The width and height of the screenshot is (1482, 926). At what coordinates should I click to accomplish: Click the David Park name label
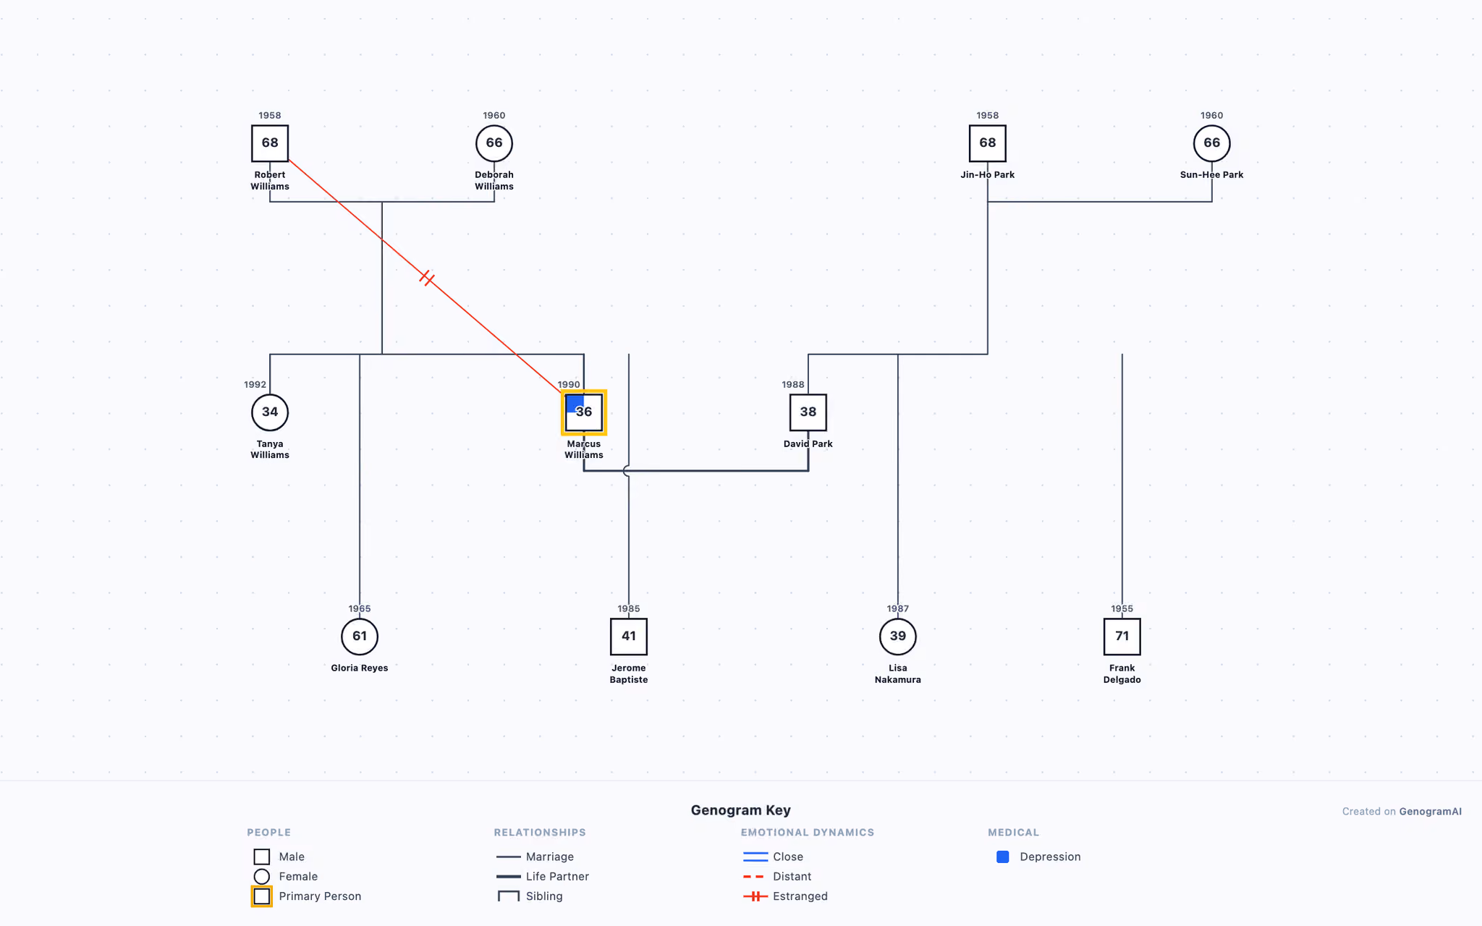[x=808, y=444]
